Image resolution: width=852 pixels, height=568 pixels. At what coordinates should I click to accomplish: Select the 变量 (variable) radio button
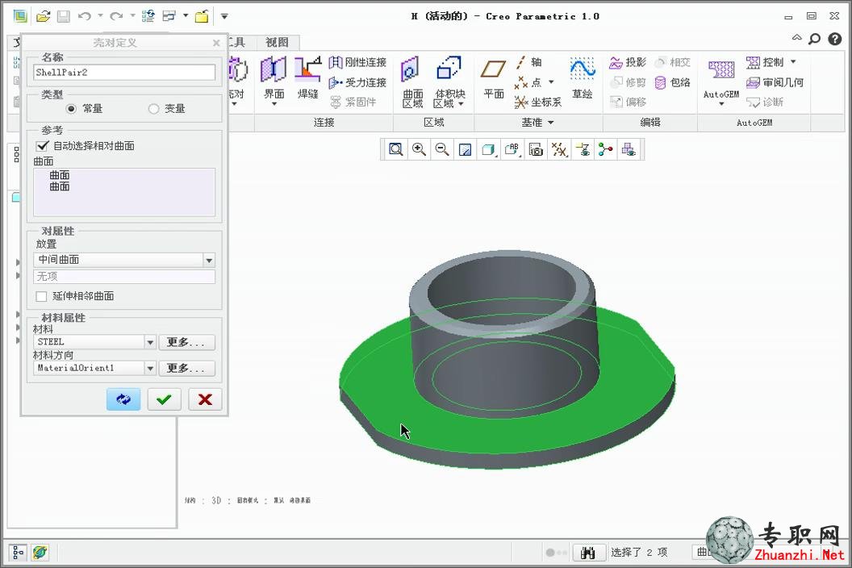(154, 109)
